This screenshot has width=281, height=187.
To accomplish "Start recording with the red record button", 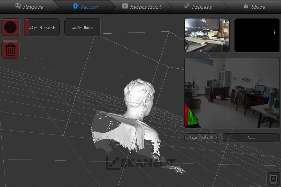I will pyautogui.click(x=10, y=27).
